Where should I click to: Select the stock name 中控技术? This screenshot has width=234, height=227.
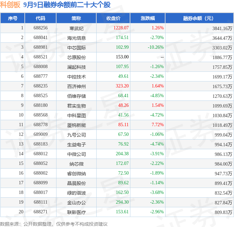coord(77,77)
